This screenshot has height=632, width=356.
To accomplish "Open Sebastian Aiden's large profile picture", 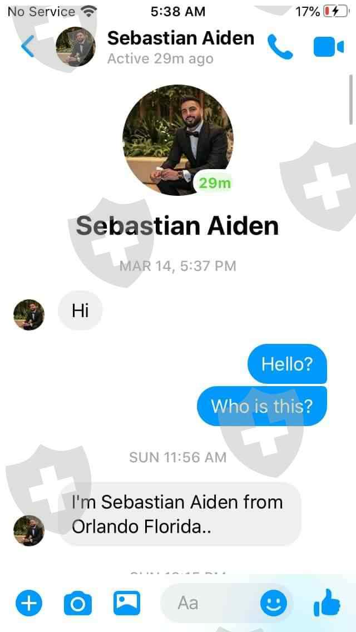I will [x=178, y=140].
